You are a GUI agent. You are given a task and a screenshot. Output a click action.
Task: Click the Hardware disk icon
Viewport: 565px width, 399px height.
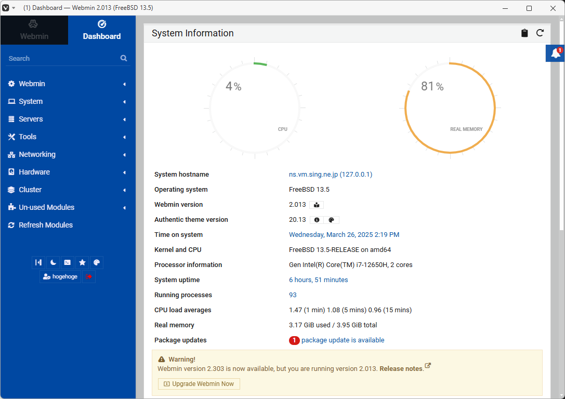coord(11,172)
